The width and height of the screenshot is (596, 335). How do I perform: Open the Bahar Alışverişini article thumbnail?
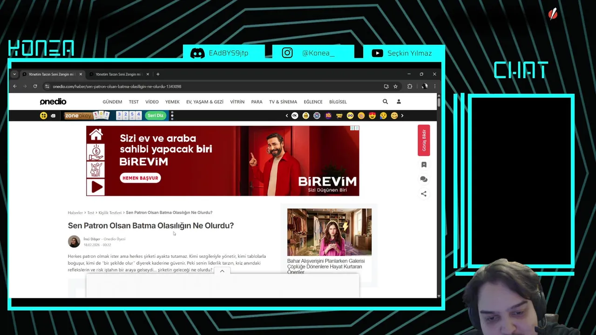click(x=329, y=232)
